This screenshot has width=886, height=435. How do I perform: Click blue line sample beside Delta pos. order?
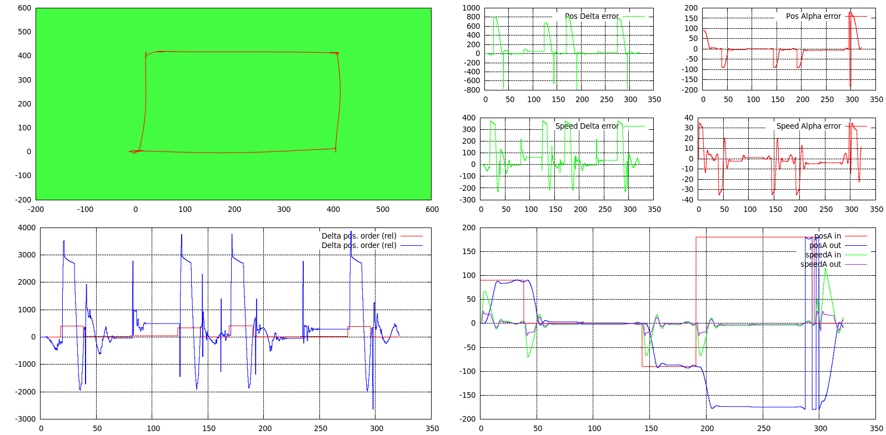point(411,245)
